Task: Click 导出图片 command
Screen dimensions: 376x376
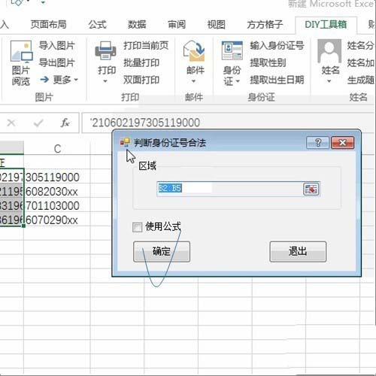Action: (x=57, y=62)
